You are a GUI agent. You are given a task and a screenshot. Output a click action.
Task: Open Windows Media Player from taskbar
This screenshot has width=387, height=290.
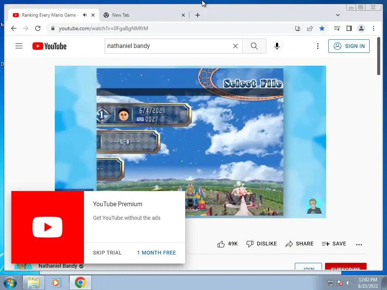click(57, 282)
